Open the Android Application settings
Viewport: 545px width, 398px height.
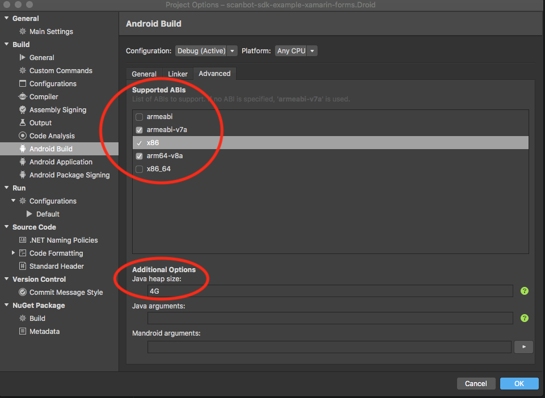(60, 162)
